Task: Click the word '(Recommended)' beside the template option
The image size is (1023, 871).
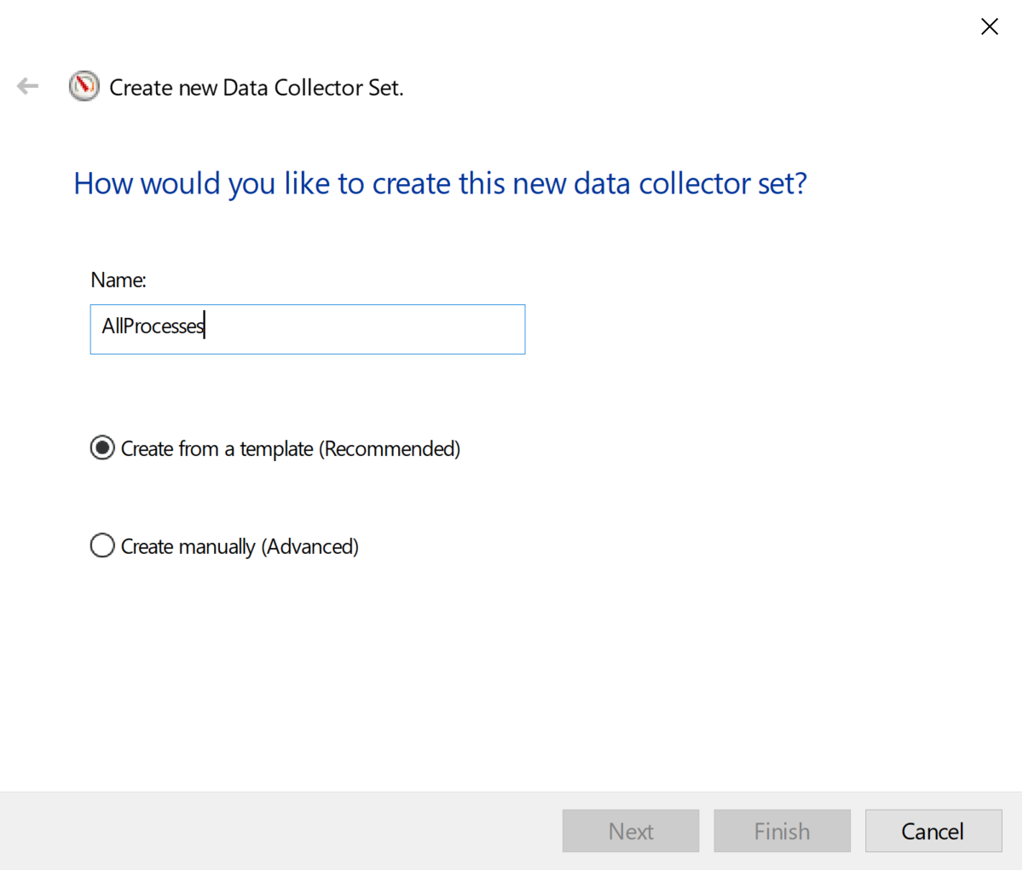Action: [390, 449]
